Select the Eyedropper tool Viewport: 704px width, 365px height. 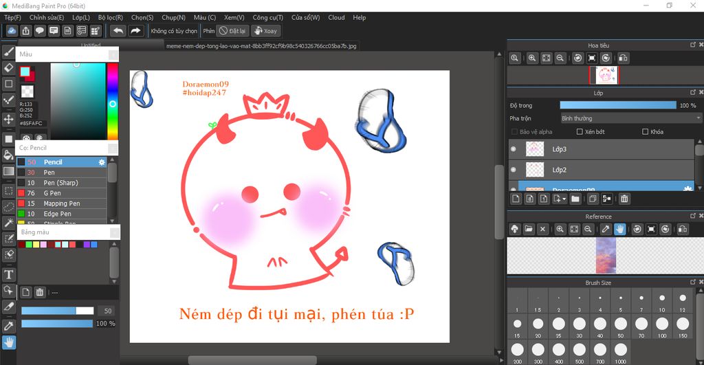(8, 326)
